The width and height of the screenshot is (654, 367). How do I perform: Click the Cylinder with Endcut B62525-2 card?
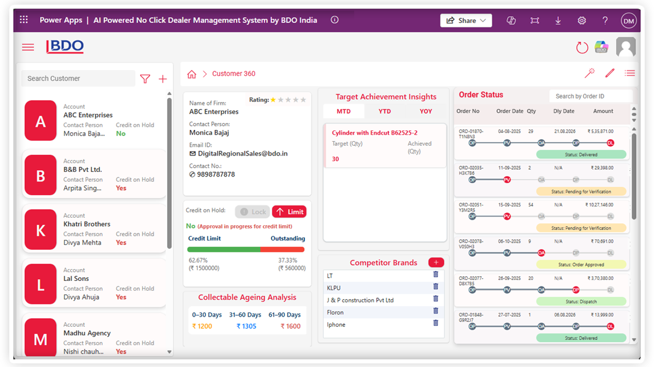coord(385,146)
